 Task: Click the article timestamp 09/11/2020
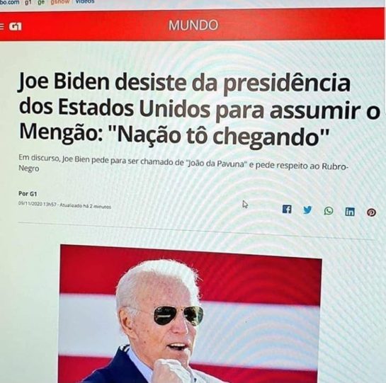click(x=64, y=205)
